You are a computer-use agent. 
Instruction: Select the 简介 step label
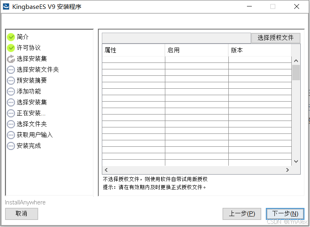coord(23,37)
